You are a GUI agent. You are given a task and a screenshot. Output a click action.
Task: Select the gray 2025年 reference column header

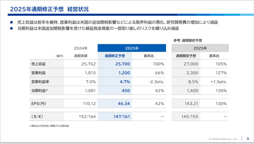pos(200,48)
